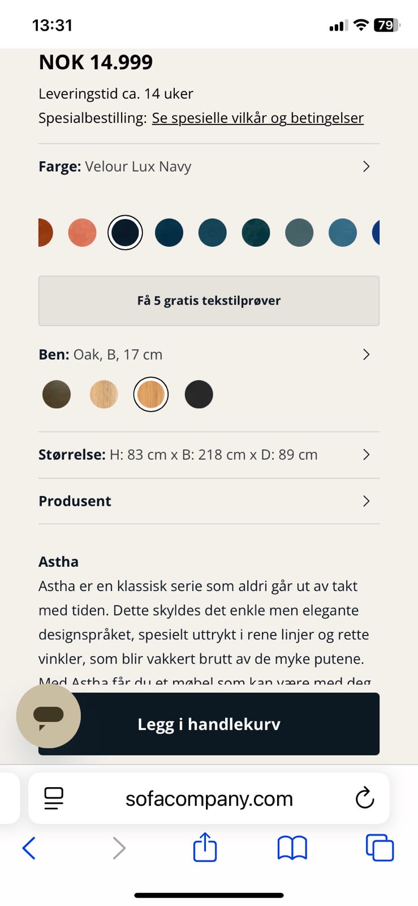Viewport: 418px width, 906px height.
Task: Select the light natural wood leg option
Action: point(104,394)
